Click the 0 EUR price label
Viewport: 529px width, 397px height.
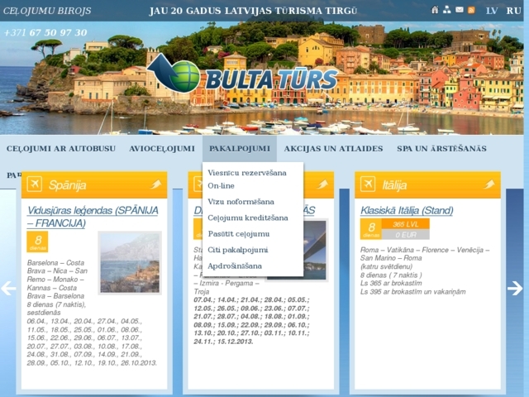tap(406, 235)
